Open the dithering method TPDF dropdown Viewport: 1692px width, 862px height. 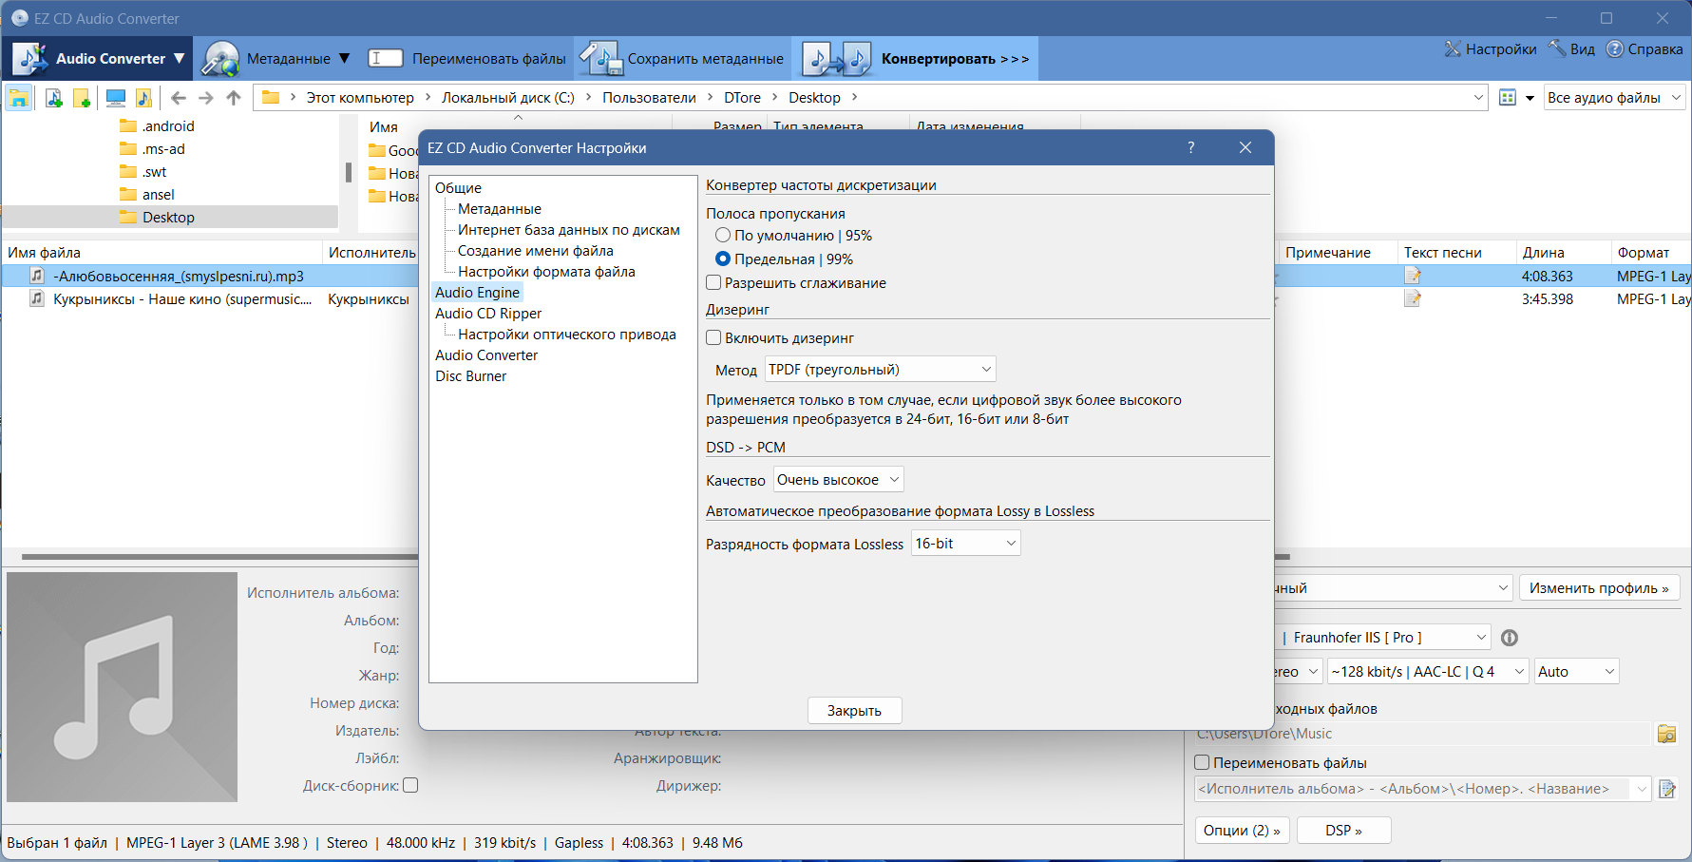(881, 369)
